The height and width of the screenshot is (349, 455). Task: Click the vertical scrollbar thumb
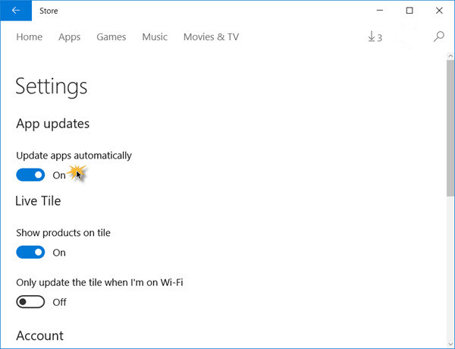point(450,128)
